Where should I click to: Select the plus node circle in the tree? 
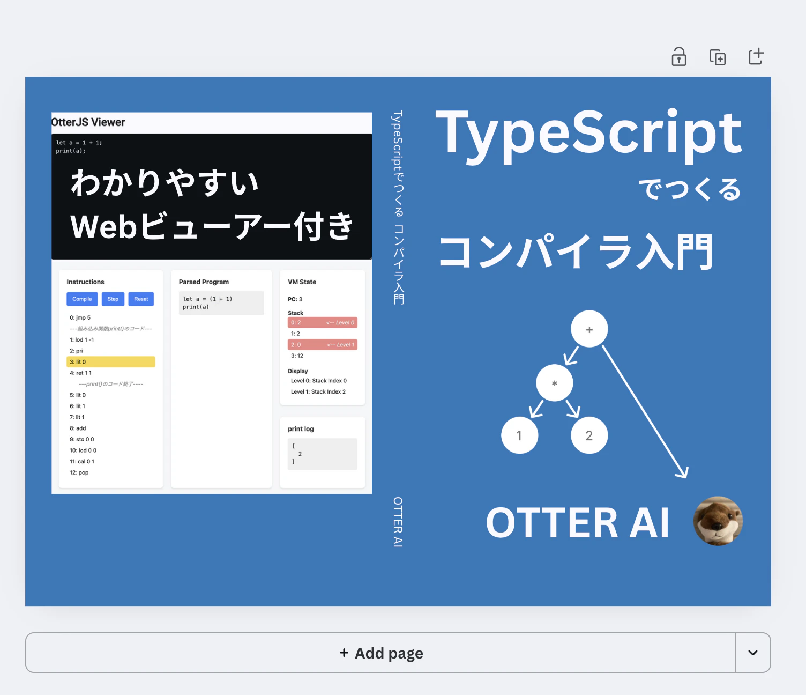pyautogui.click(x=589, y=329)
